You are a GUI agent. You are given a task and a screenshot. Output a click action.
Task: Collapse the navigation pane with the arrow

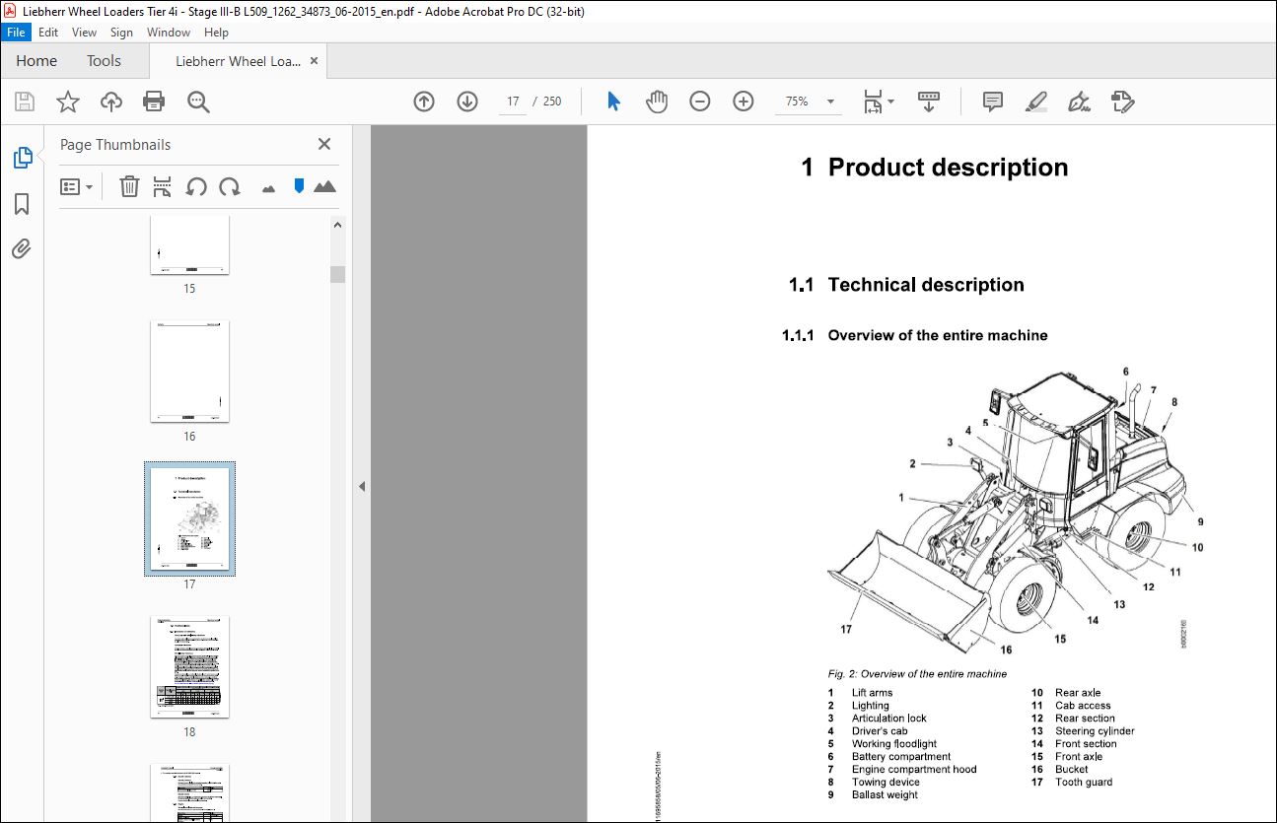362,486
